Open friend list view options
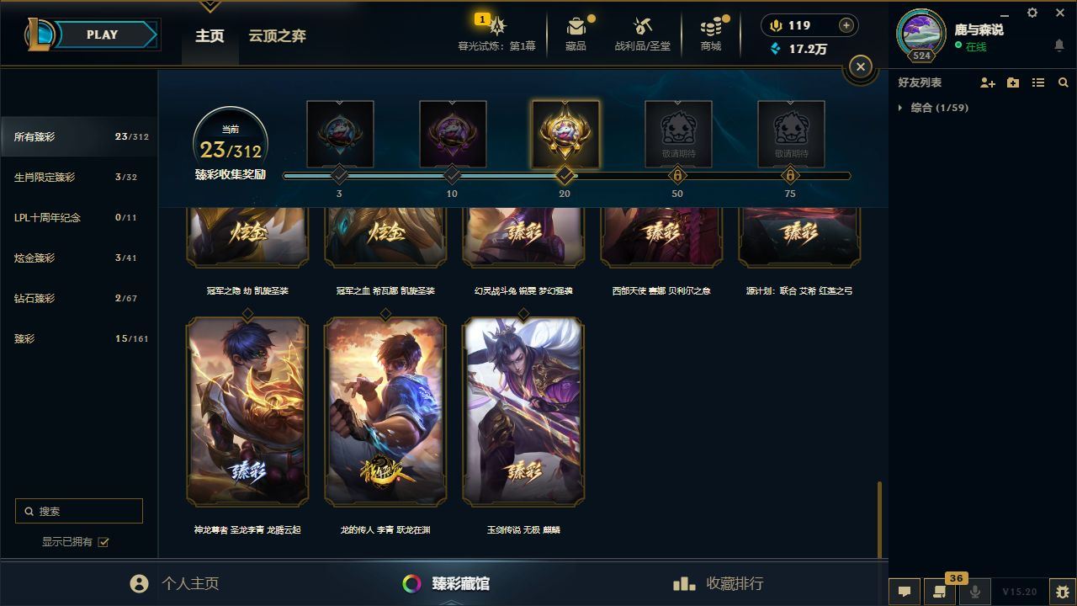 point(1038,82)
